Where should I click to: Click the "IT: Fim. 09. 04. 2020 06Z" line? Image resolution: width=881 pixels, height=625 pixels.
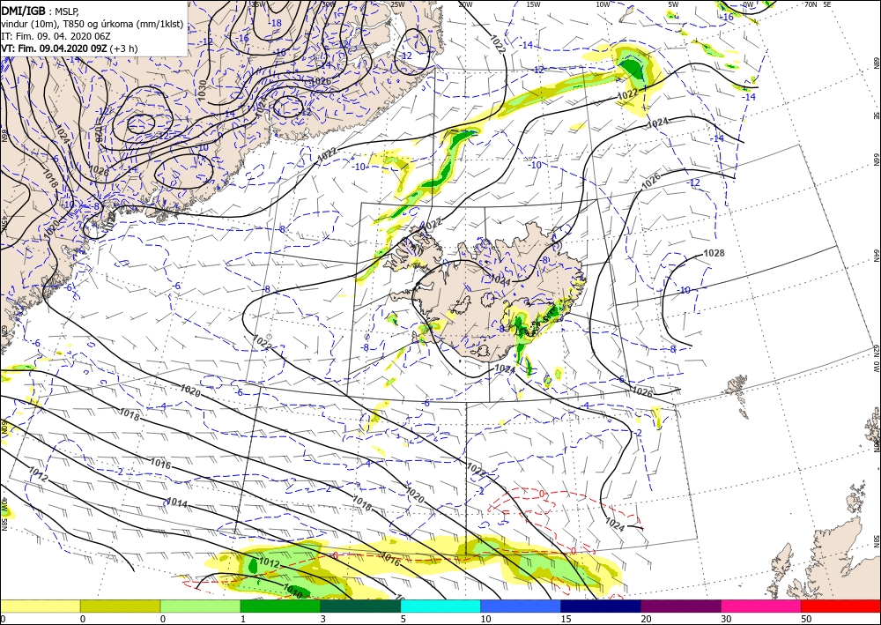tap(56, 36)
